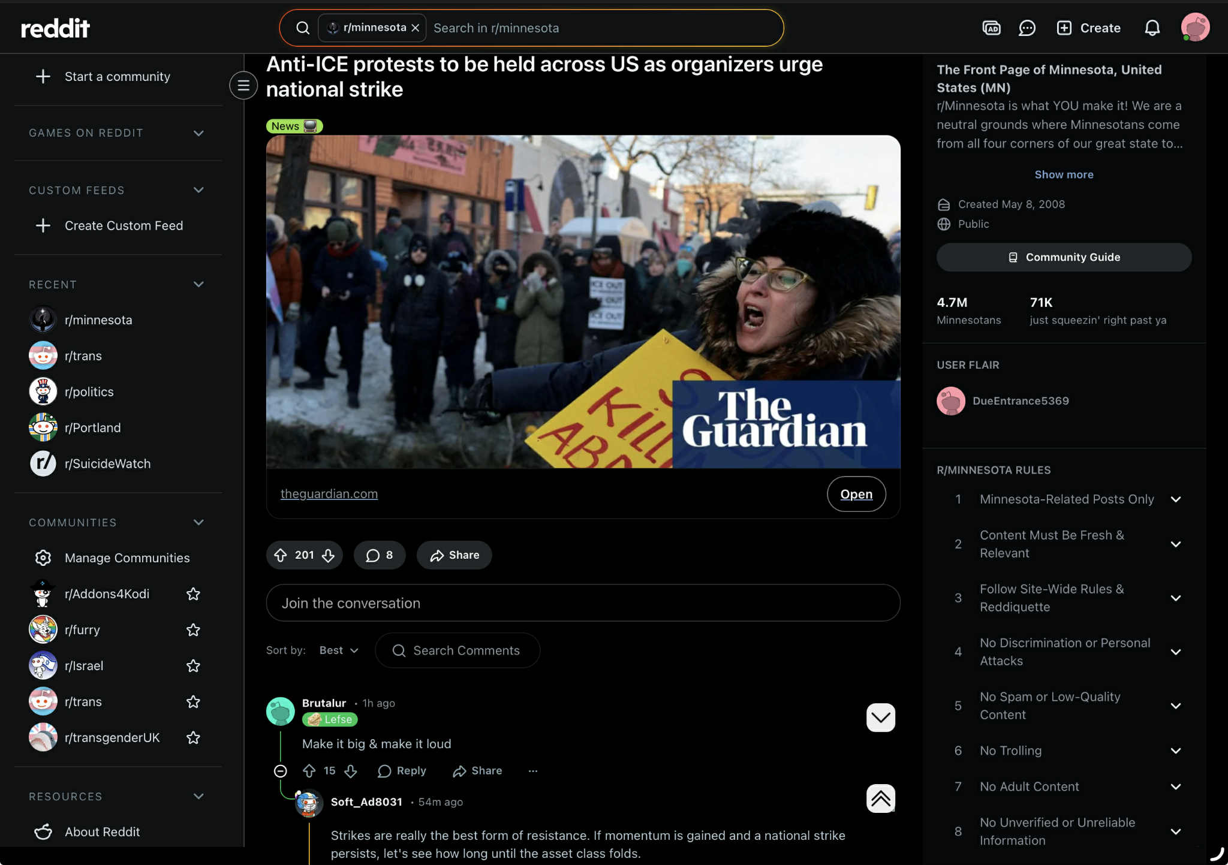Open the Sort by Best dropdown
The image size is (1228, 865).
pyautogui.click(x=339, y=650)
